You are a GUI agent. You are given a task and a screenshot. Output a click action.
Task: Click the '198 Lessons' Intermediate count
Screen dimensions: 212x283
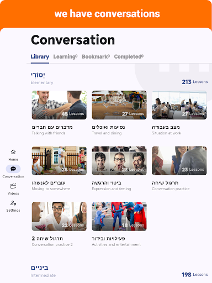(x=195, y=275)
